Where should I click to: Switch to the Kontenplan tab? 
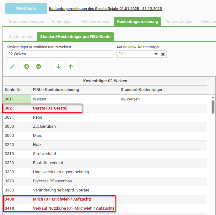tap(62, 21)
